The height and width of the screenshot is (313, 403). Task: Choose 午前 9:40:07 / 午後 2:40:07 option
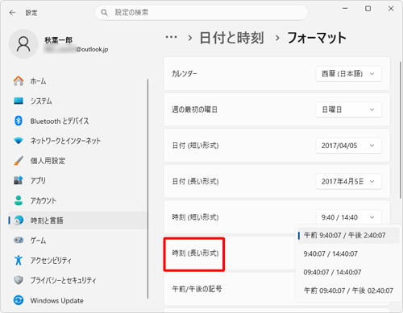(348, 235)
